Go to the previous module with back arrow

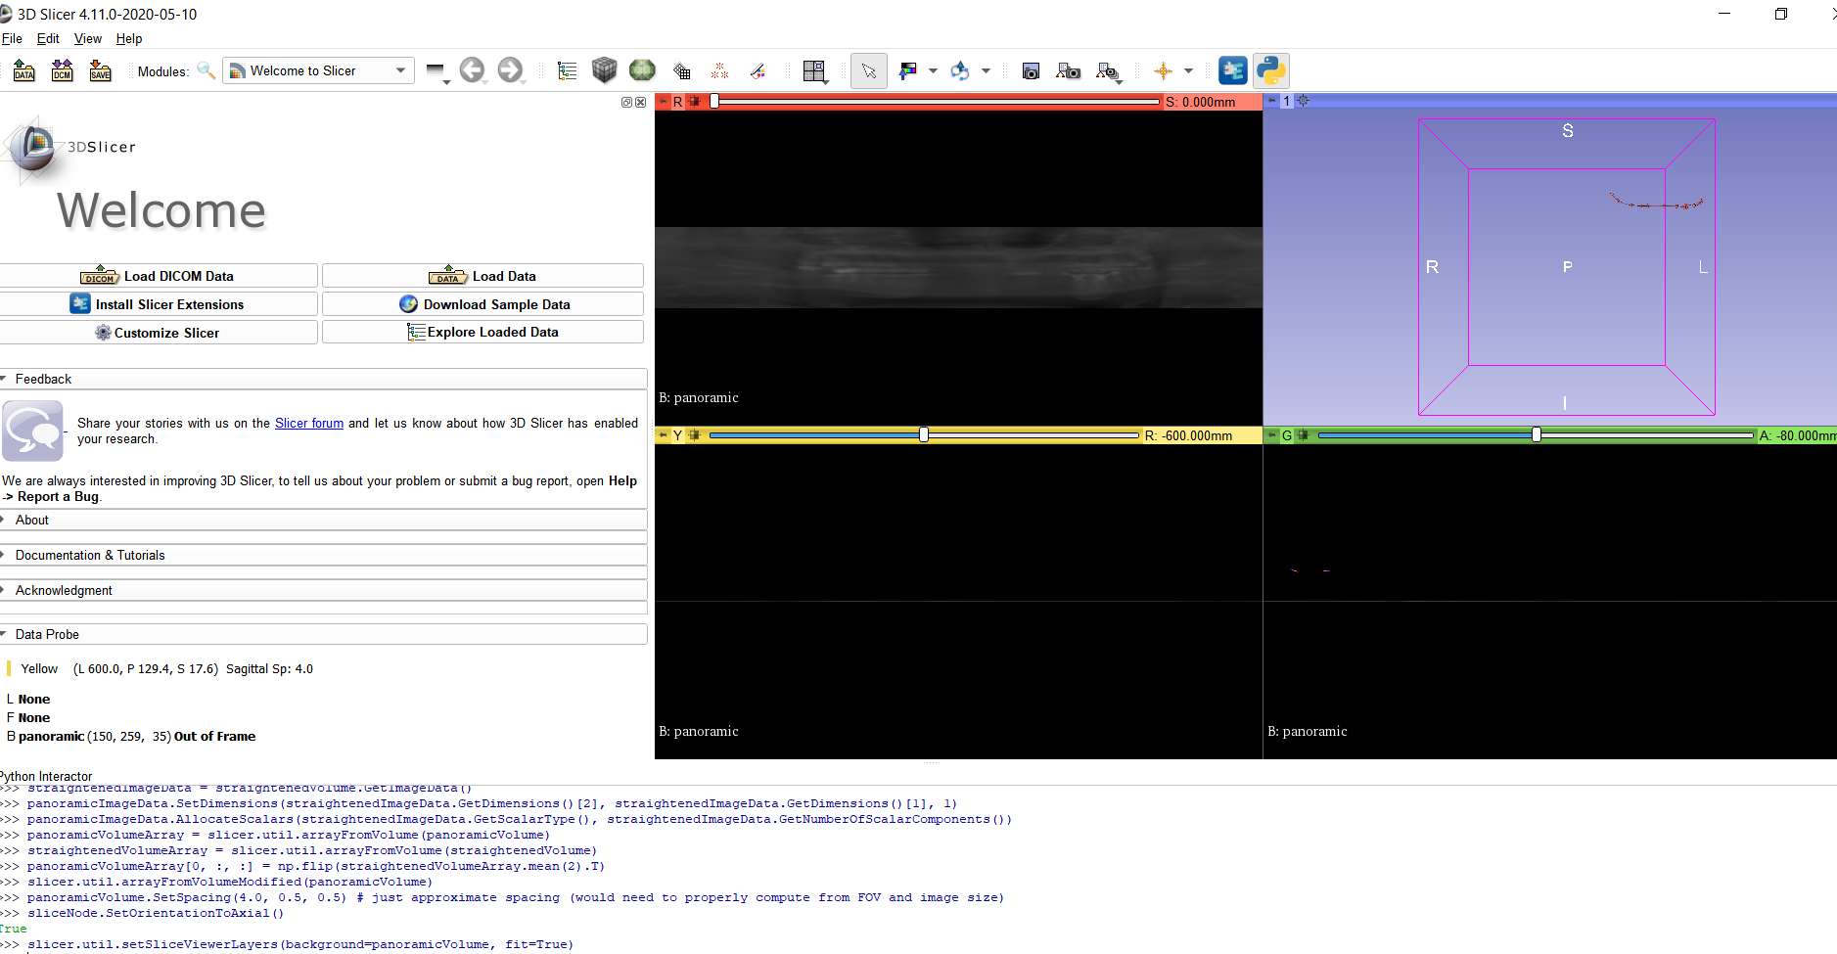tap(473, 70)
